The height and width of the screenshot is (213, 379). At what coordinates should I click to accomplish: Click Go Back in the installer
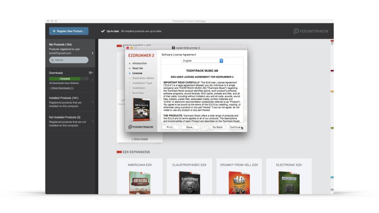(x=217, y=127)
